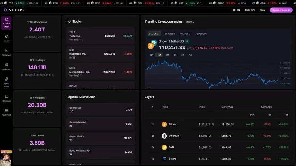Open the Technical chart sidebar icon
The height and width of the screenshot is (166, 296).
[x=7, y=98]
